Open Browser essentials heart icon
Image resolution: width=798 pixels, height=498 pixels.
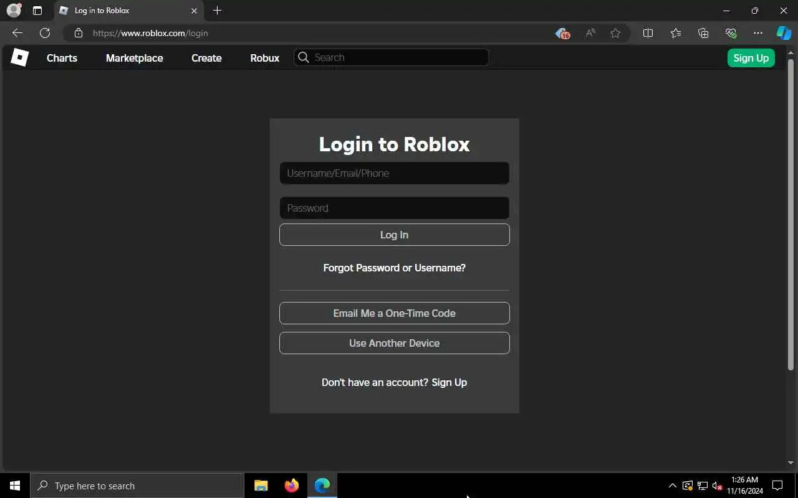pyautogui.click(x=731, y=33)
